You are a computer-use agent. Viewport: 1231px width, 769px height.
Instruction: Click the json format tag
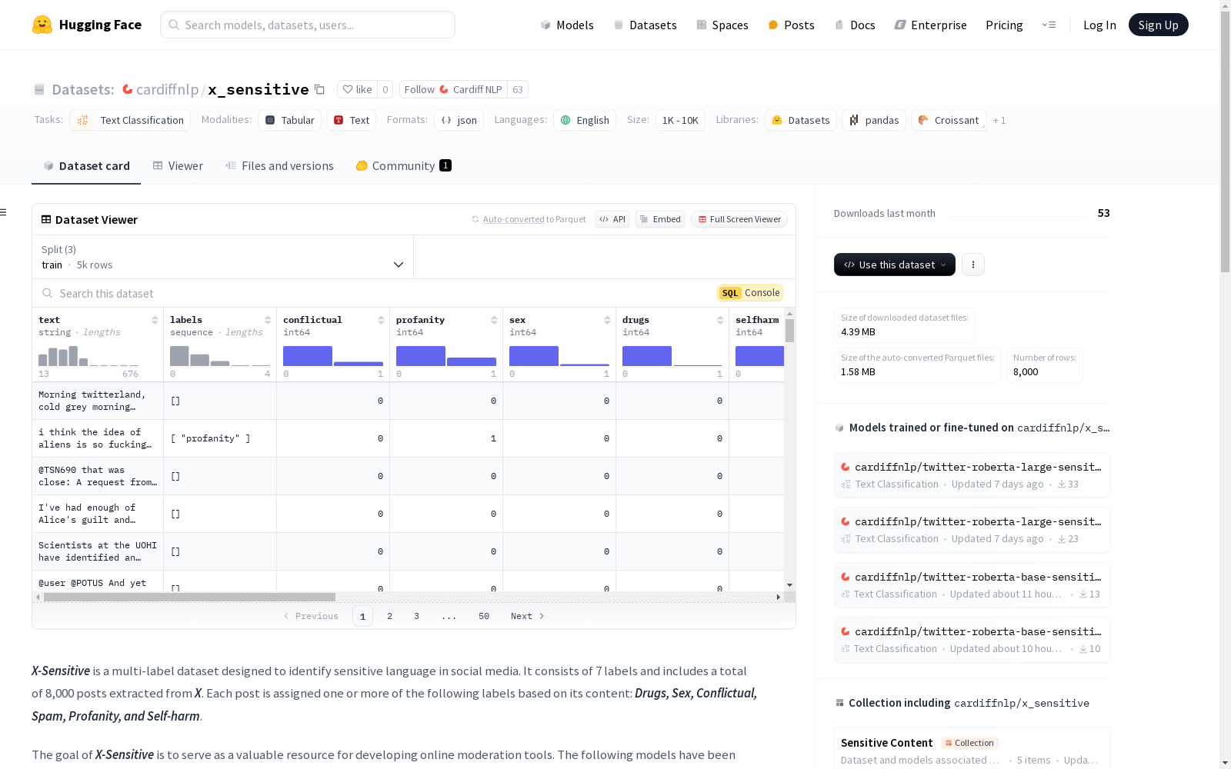[459, 120]
